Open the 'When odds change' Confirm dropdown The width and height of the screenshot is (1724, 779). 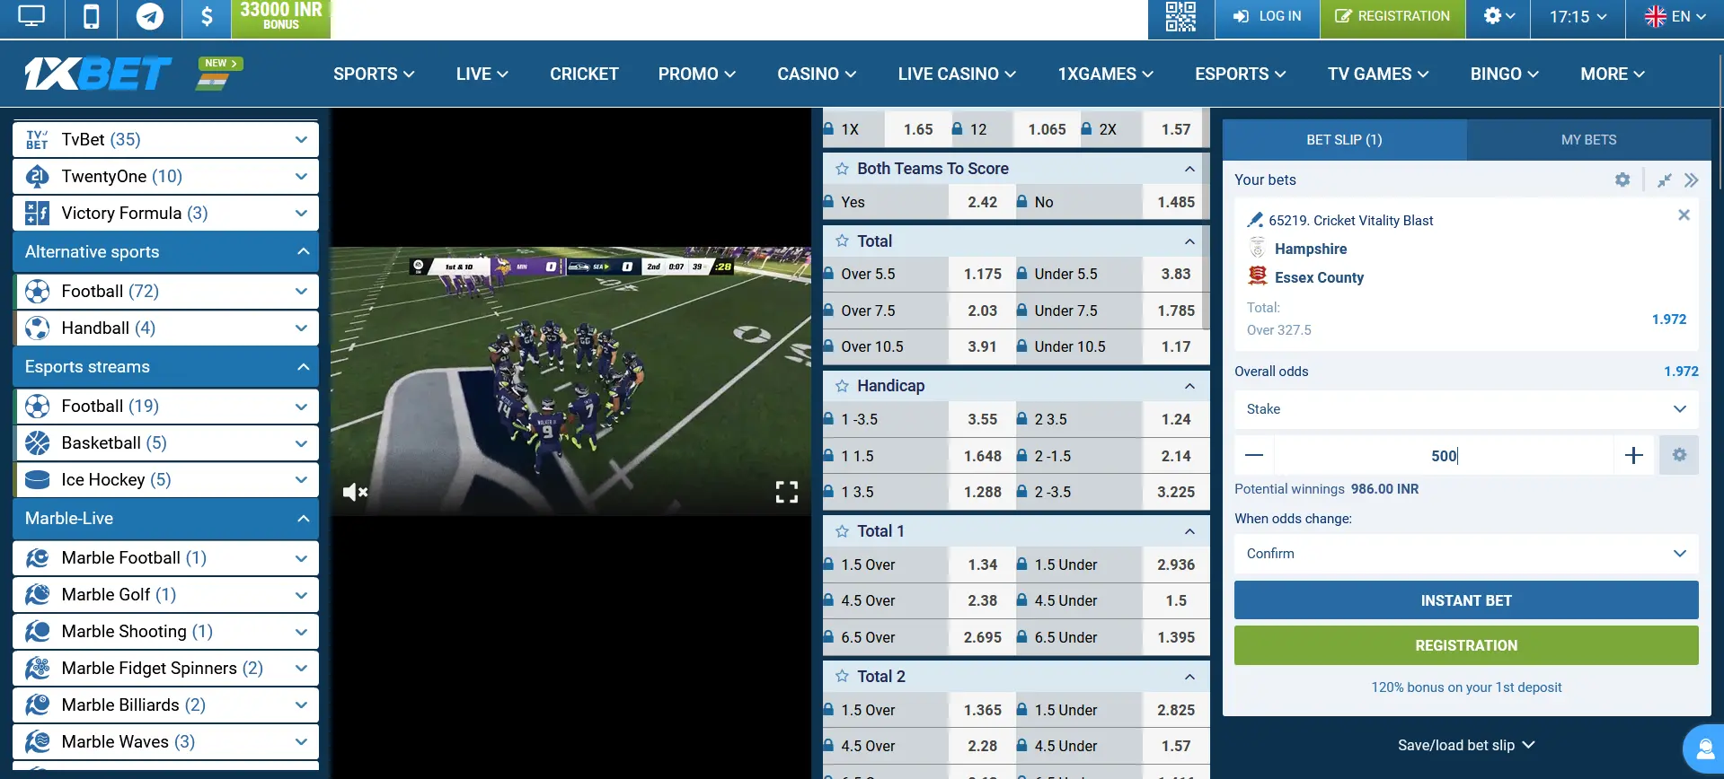1466,554
